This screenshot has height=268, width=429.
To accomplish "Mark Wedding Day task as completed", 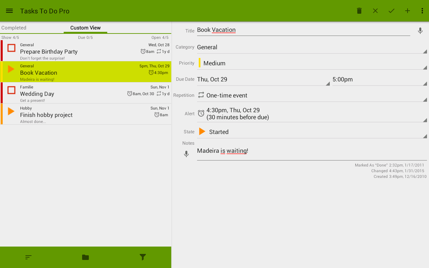I will 10,90.
